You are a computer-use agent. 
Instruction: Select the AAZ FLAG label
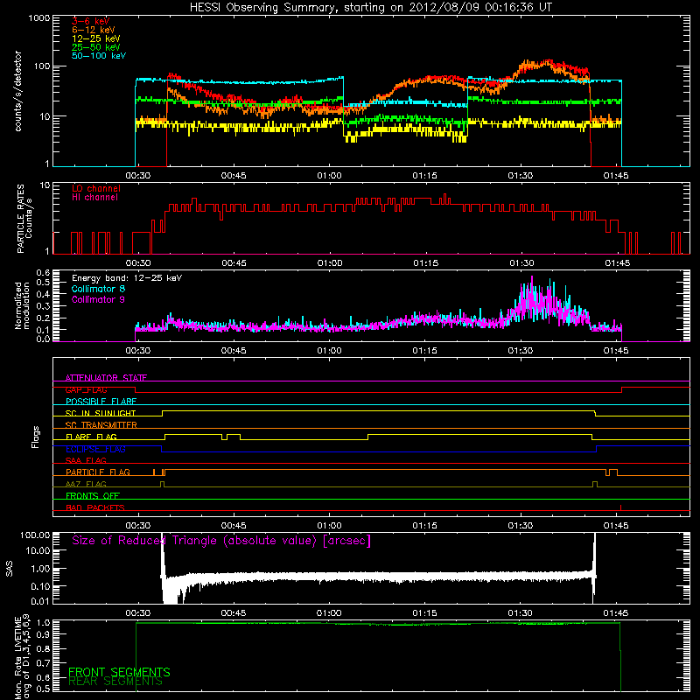pyautogui.click(x=86, y=484)
